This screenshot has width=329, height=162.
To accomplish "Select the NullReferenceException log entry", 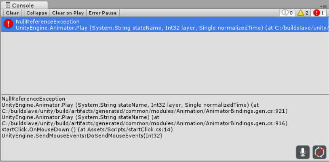I will click(165, 24).
